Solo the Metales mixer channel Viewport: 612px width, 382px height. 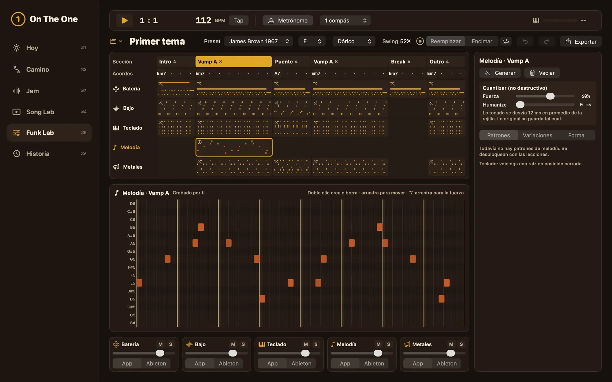461,344
